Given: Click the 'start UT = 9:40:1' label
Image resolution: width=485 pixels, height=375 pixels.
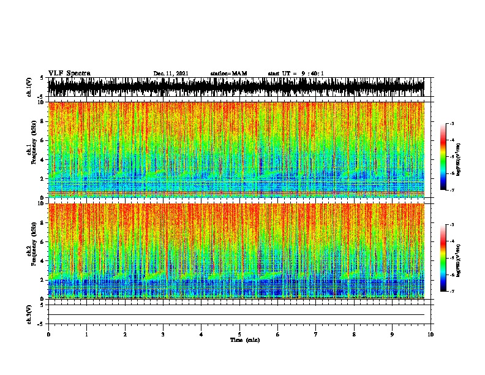Looking at the screenshot, I should pos(296,74).
